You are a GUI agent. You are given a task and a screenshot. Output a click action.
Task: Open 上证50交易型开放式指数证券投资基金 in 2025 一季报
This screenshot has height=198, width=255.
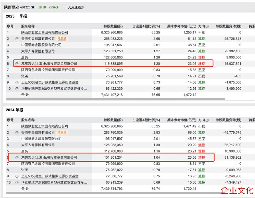pyautogui.click(x=50, y=82)
